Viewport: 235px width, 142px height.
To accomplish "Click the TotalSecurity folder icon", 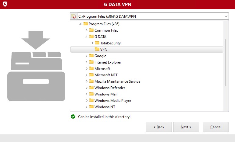I will [97, 43].
